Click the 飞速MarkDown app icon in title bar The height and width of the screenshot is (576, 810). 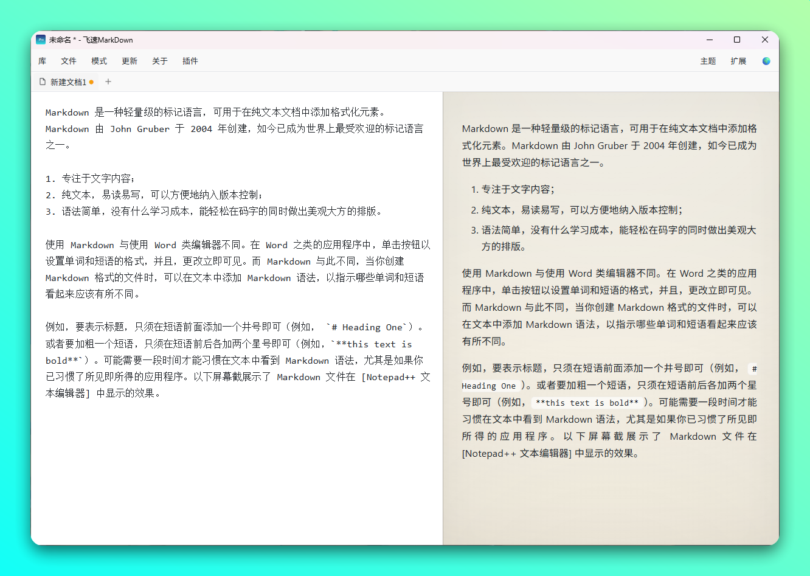coord(41,40)
